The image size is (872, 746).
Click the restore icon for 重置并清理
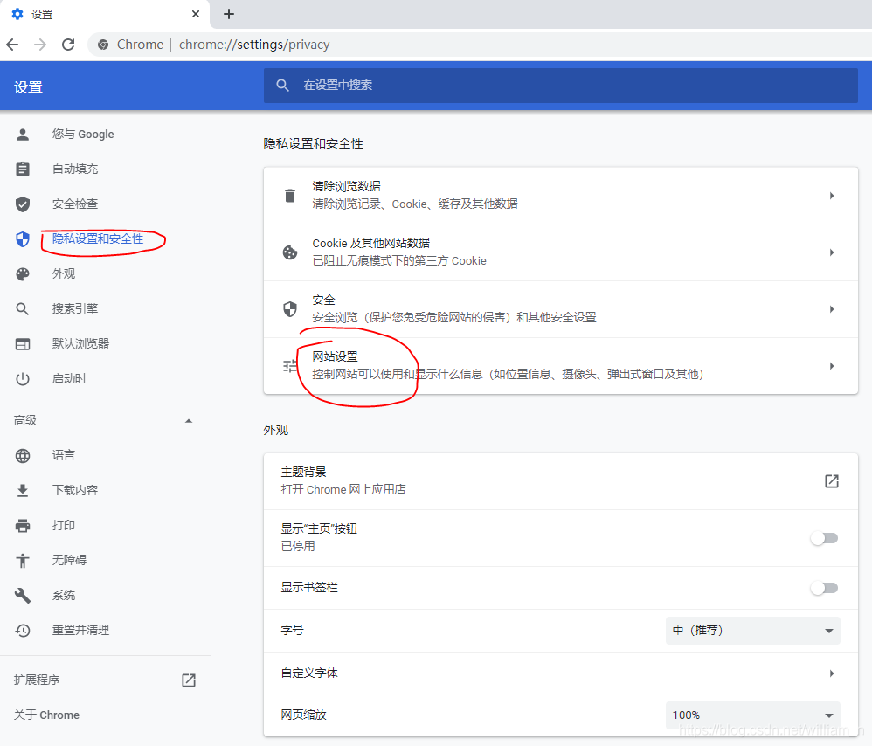tap(23, 631)
